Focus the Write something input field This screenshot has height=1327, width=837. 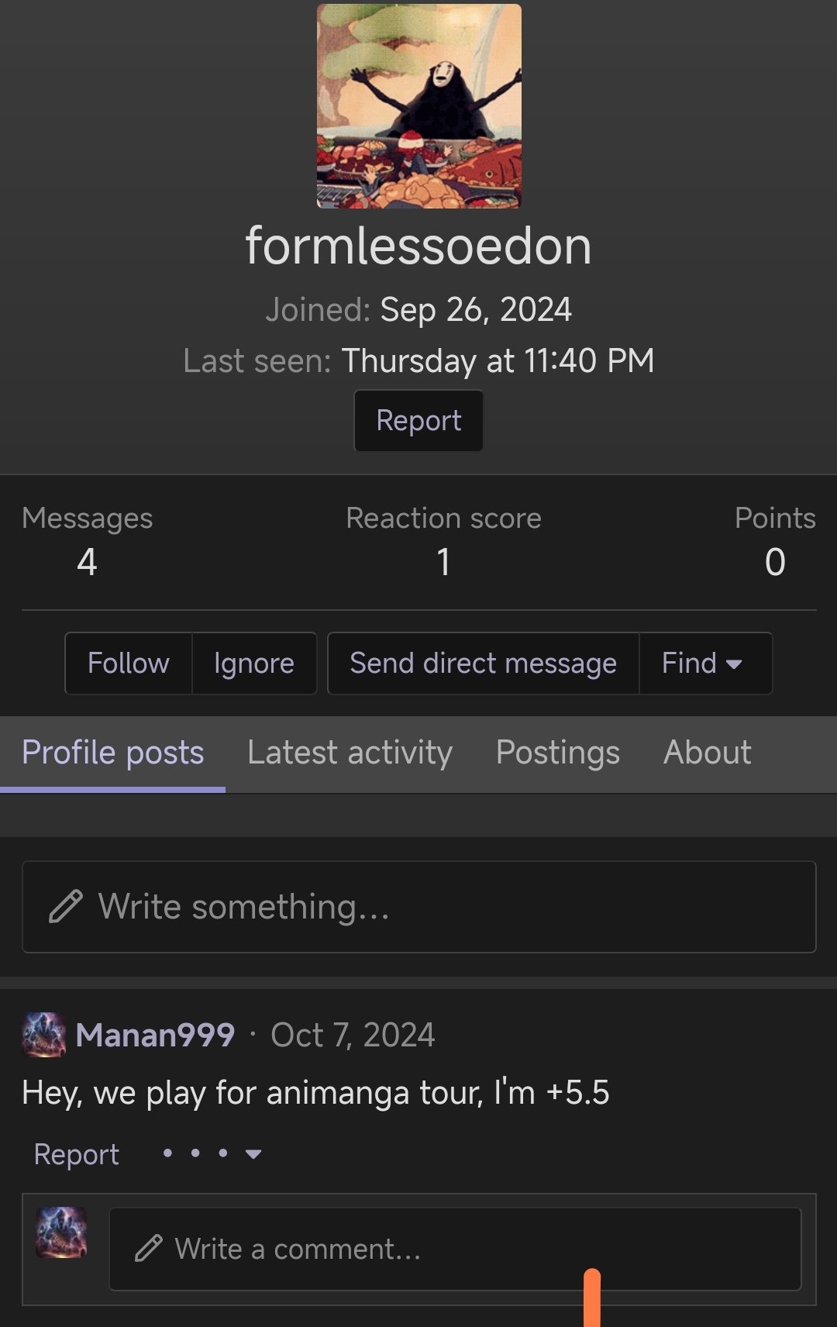(x=449, y=907)
